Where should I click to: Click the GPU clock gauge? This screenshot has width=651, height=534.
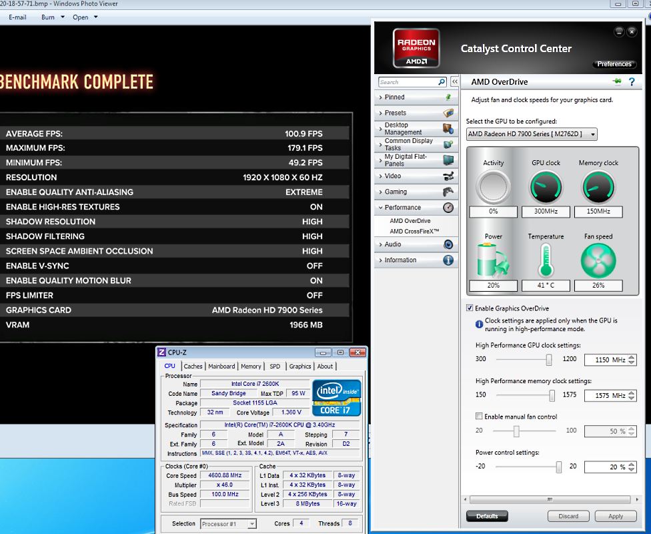coord(546,187)
